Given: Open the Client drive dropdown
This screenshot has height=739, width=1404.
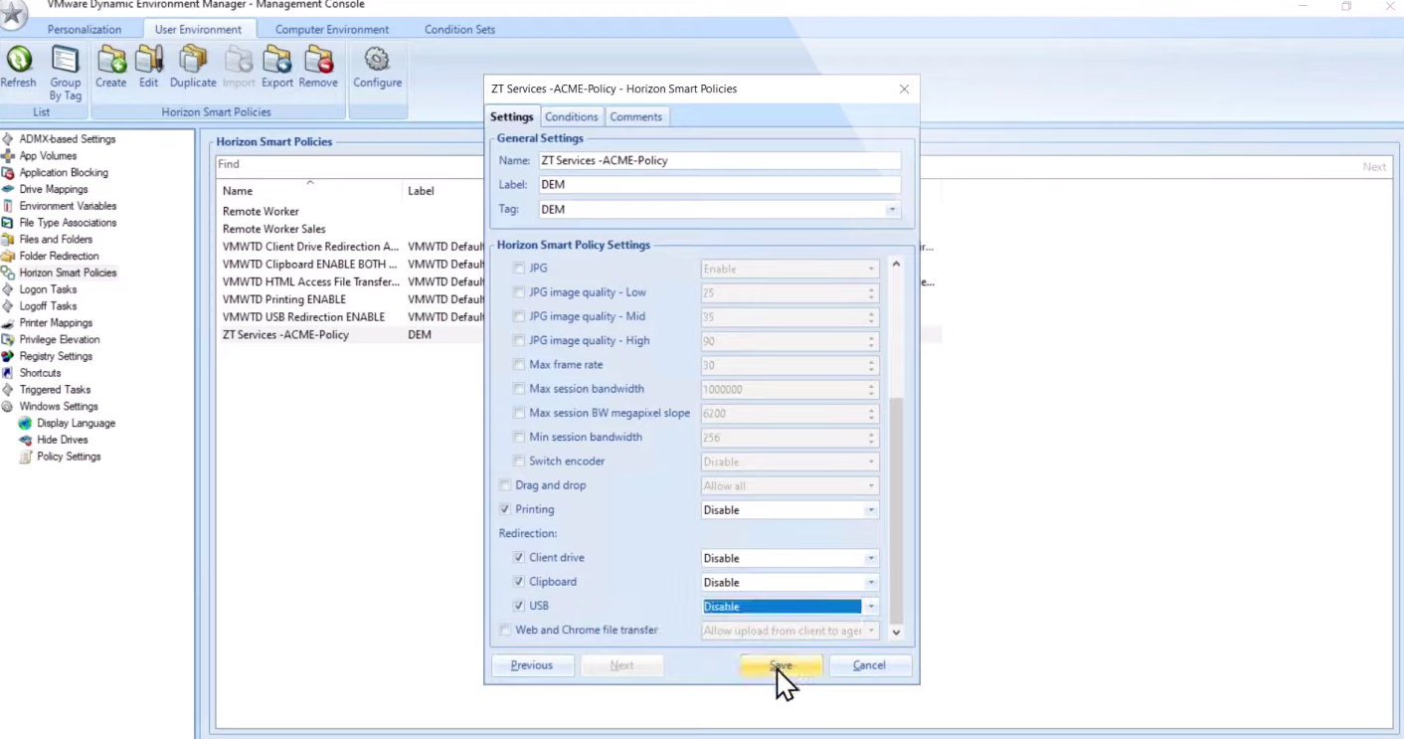Looking at the screenshot, I should (871, 559).
